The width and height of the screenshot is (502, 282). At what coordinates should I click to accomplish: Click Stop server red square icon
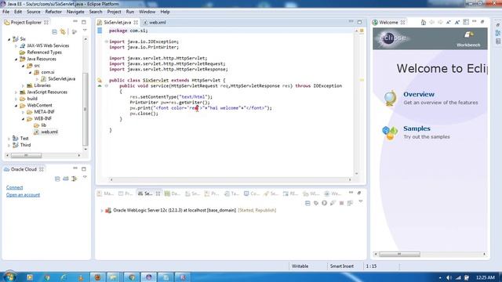pos(342,203)
